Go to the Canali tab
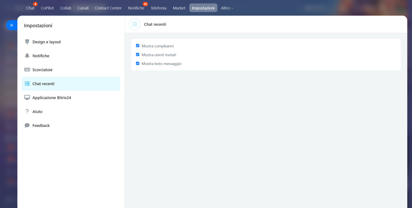 [x=83, y=8]
